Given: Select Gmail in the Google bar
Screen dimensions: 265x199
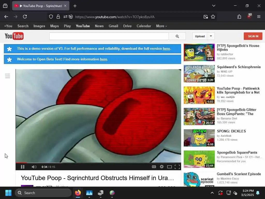Looking at the screenshot, I should click(x=113, y=26).
